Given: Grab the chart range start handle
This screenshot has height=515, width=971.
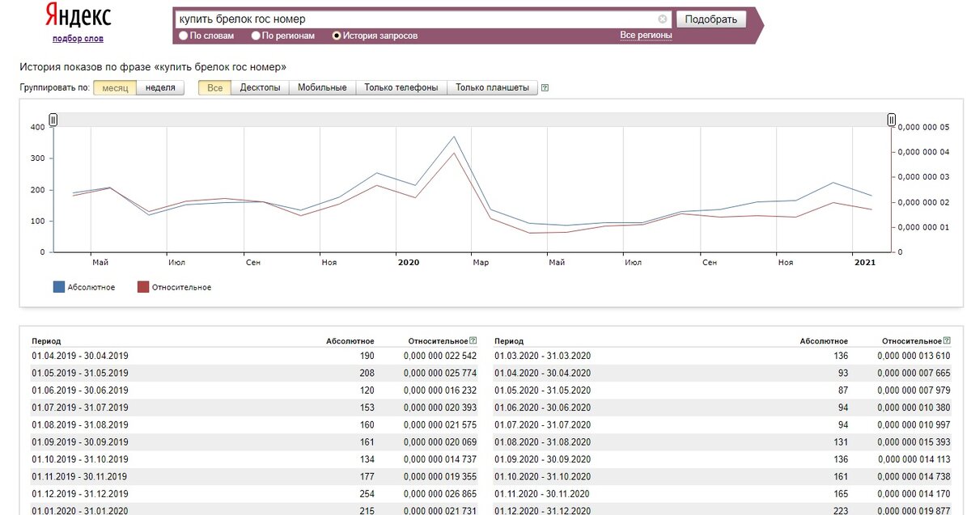Looking at the screenshot, I should click(53, 120).
